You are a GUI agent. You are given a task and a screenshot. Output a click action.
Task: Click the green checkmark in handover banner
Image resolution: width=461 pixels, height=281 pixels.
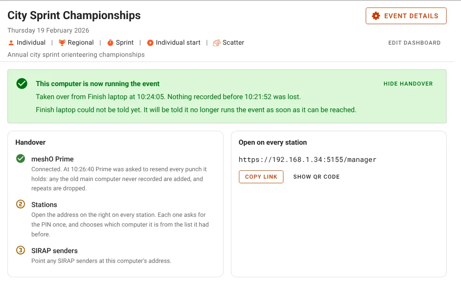(x=22, y=84)
